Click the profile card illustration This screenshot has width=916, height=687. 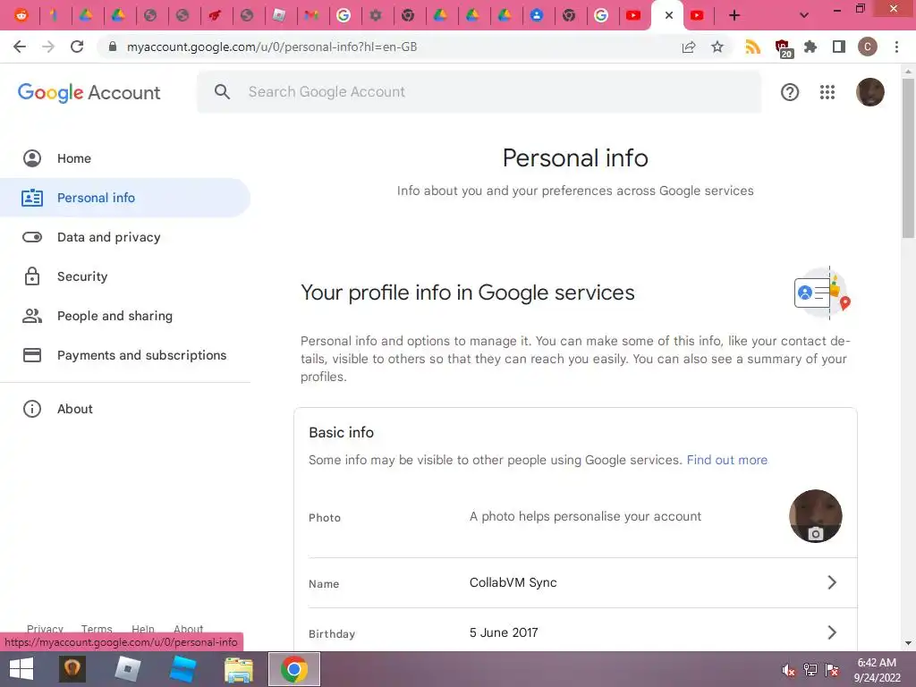(822, 293)
